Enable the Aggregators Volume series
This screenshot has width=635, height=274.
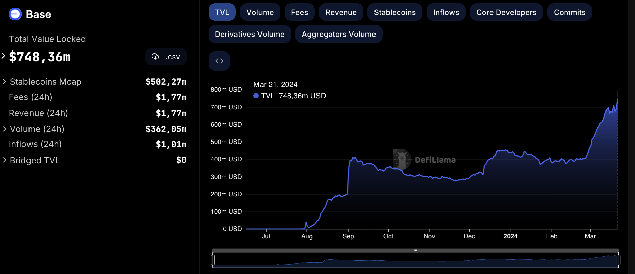coord(339,34)
